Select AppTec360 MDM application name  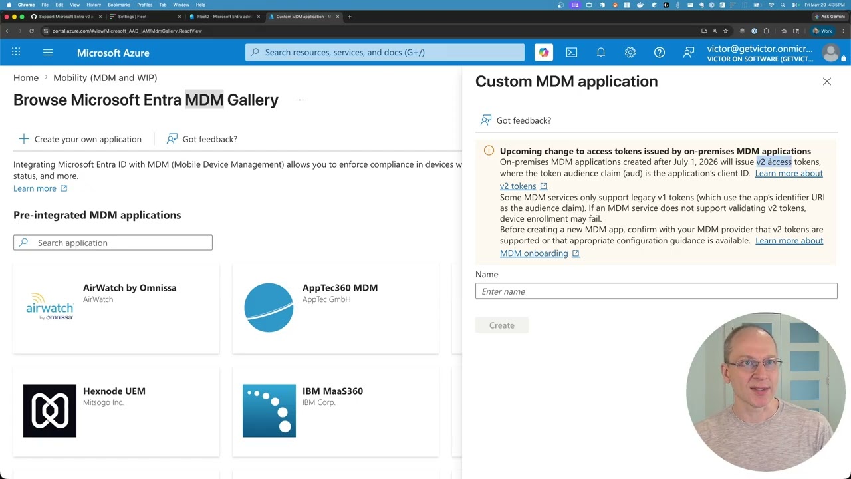pyautogui.click(x=340, y=287)
